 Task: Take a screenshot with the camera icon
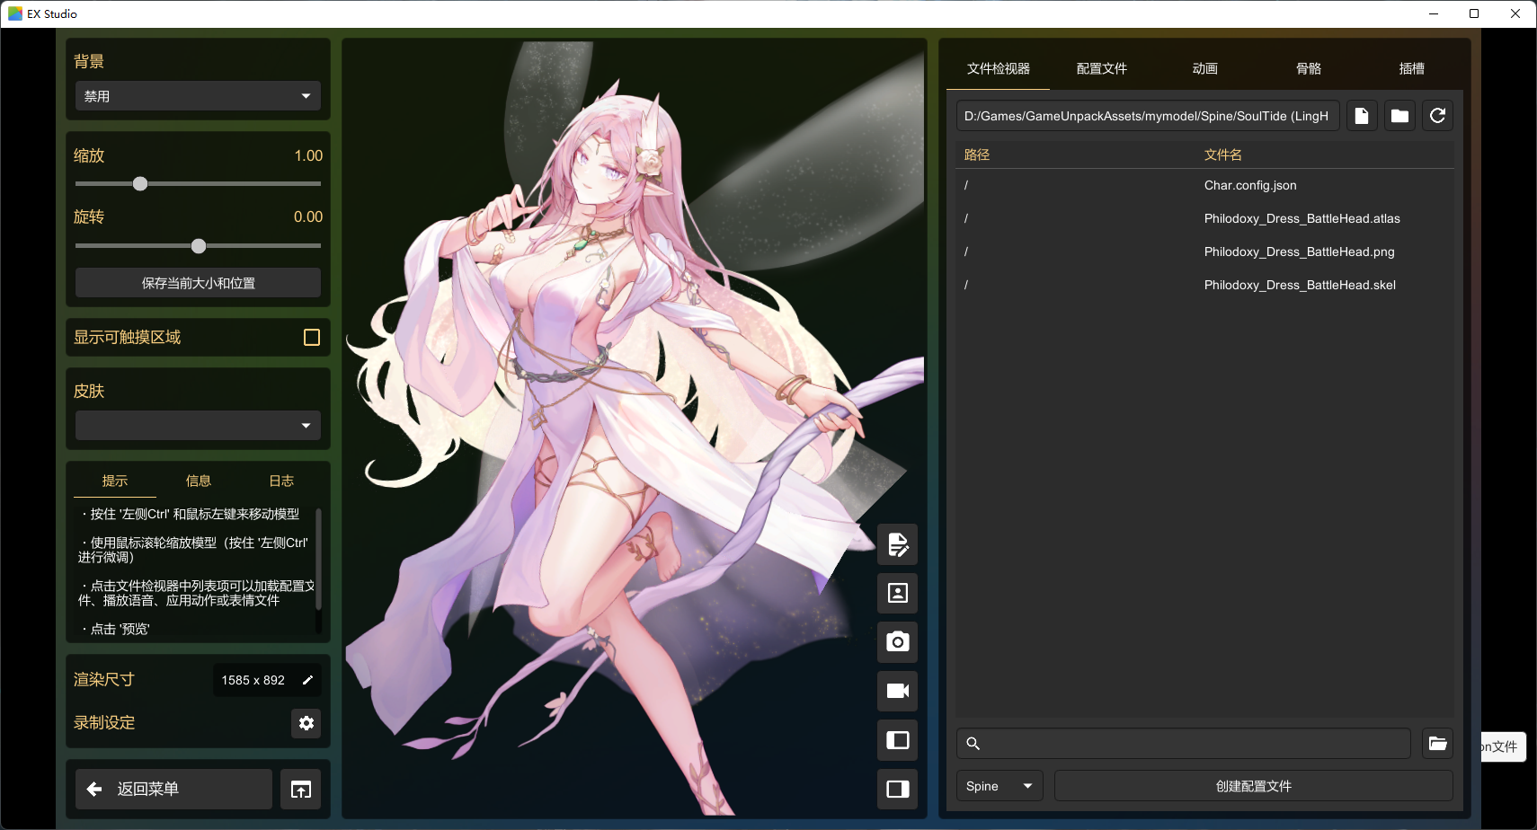pyautogui.click(x=897, y=642)
